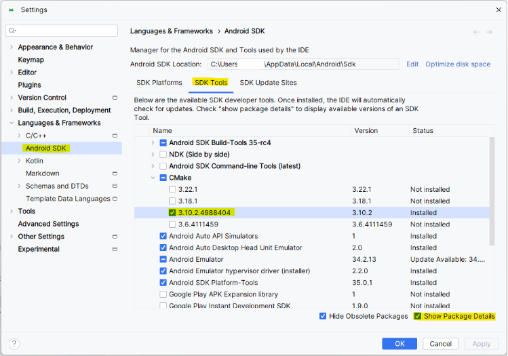Expand Schemas and DTDs node
Image resolution: width=508 pixels, height=356 pixels.
(20, 186)
